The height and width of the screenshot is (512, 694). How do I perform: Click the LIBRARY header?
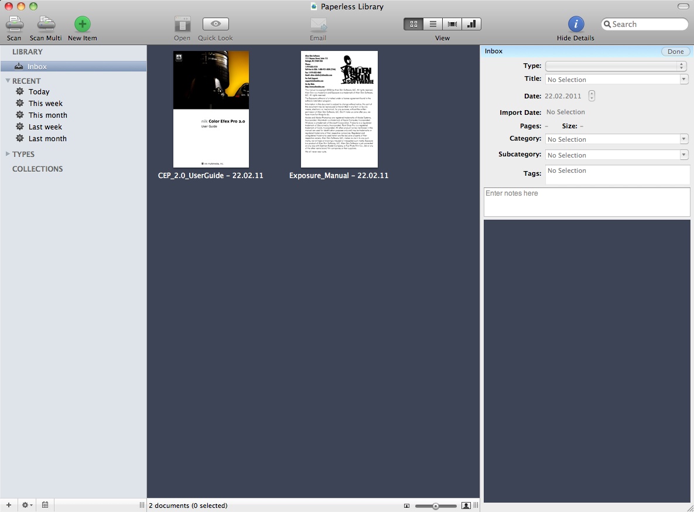[28, 52]
